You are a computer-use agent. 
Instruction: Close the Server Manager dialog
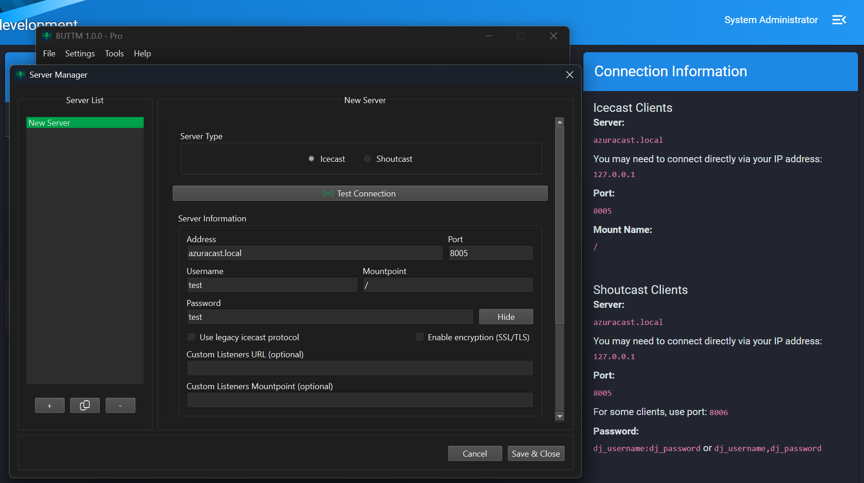coord(570,75)
